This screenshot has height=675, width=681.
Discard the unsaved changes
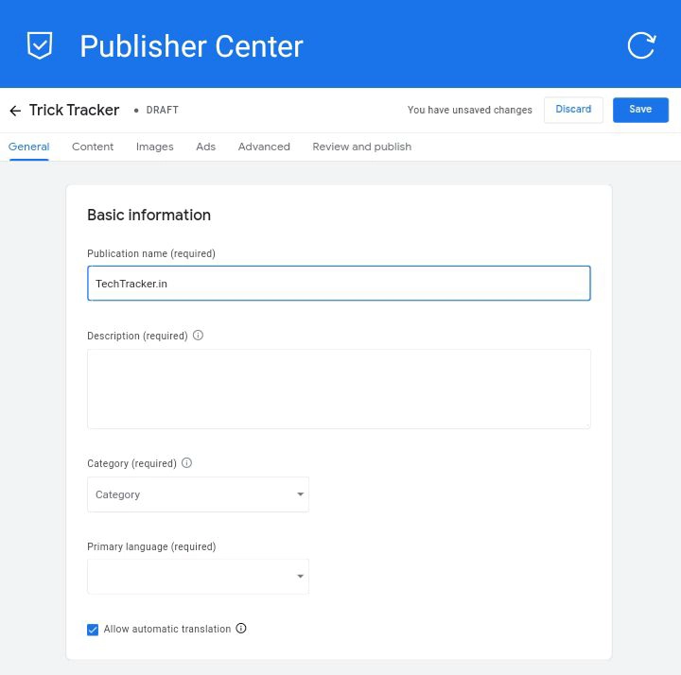(573, 110)
